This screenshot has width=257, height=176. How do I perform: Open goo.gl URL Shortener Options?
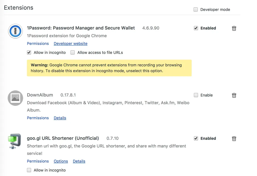[61, 161]
